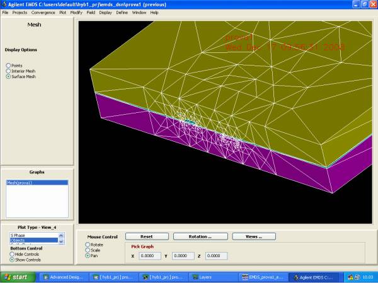Open the Plot menu

pyautogui.click(x=62, y=13)
